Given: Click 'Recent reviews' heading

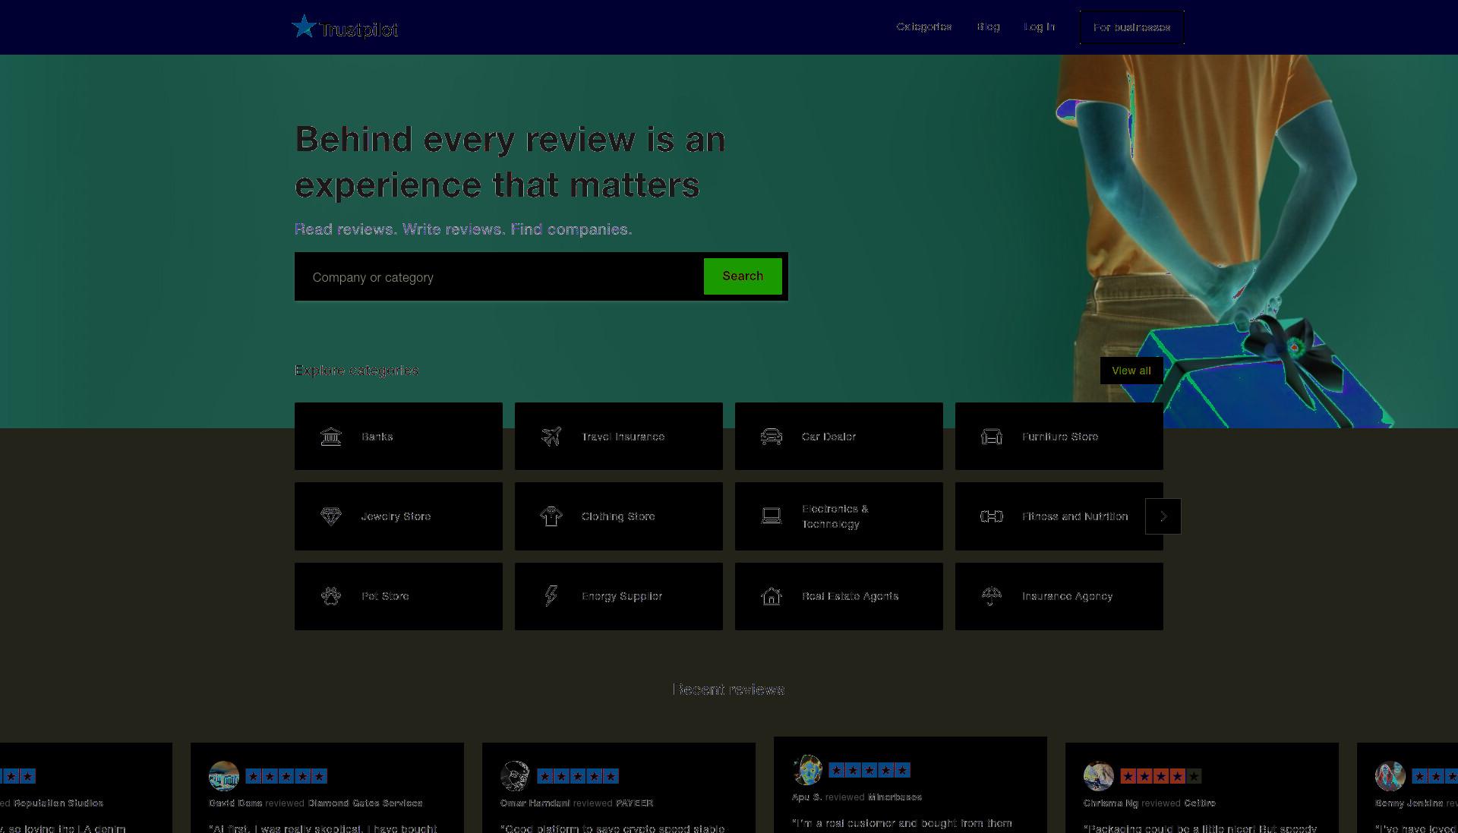Looking at the screenshot, I should [728, 689].
